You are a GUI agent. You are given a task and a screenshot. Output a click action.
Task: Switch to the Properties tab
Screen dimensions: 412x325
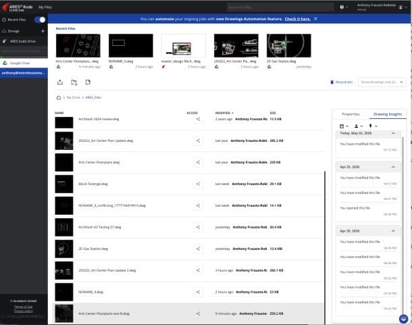pos(351,114)
